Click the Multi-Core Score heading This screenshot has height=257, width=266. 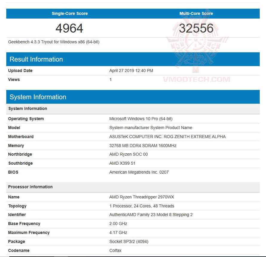coord(196,13)
